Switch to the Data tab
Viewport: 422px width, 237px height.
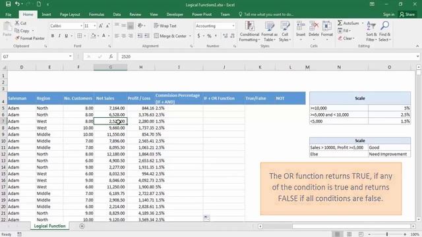117,14
